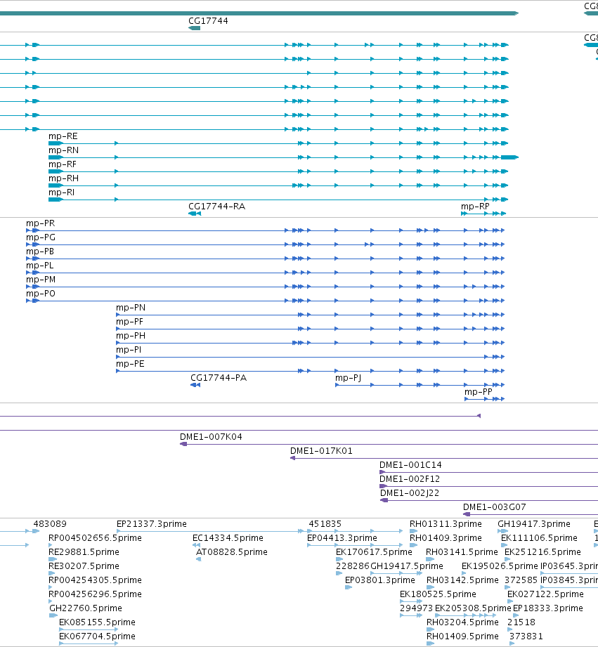Click the EK027122.5prime EST label

point(545,594)
